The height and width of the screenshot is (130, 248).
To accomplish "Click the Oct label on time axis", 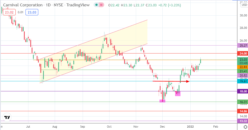I will coord(109,127).
